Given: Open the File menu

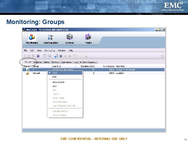Looking at the screenshot, I should tap(25, 50).
